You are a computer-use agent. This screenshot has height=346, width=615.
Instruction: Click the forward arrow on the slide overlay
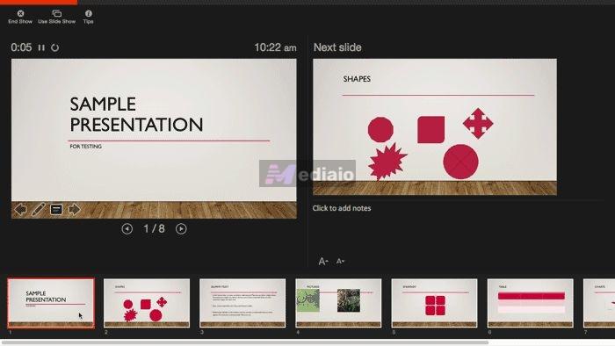(x=74, y=209)
